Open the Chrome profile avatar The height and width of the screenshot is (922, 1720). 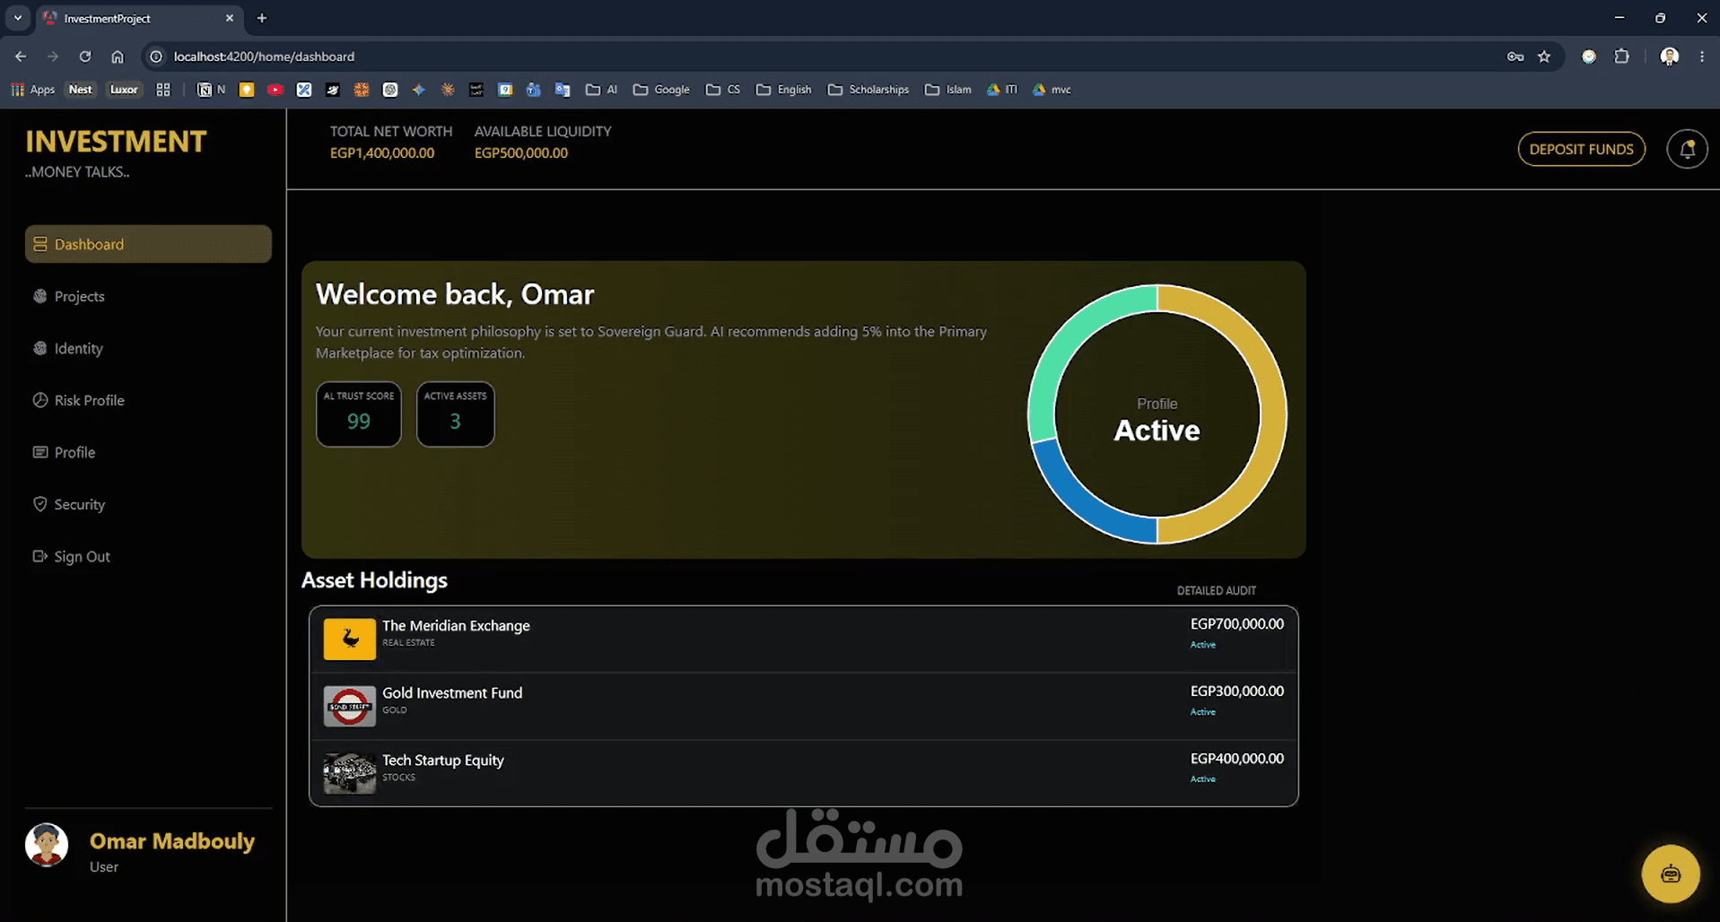coord(1669,57)
